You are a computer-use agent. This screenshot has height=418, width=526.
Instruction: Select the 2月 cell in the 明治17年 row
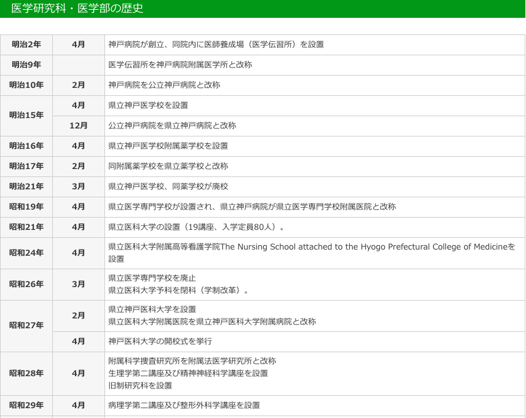(x=79, y=167)
